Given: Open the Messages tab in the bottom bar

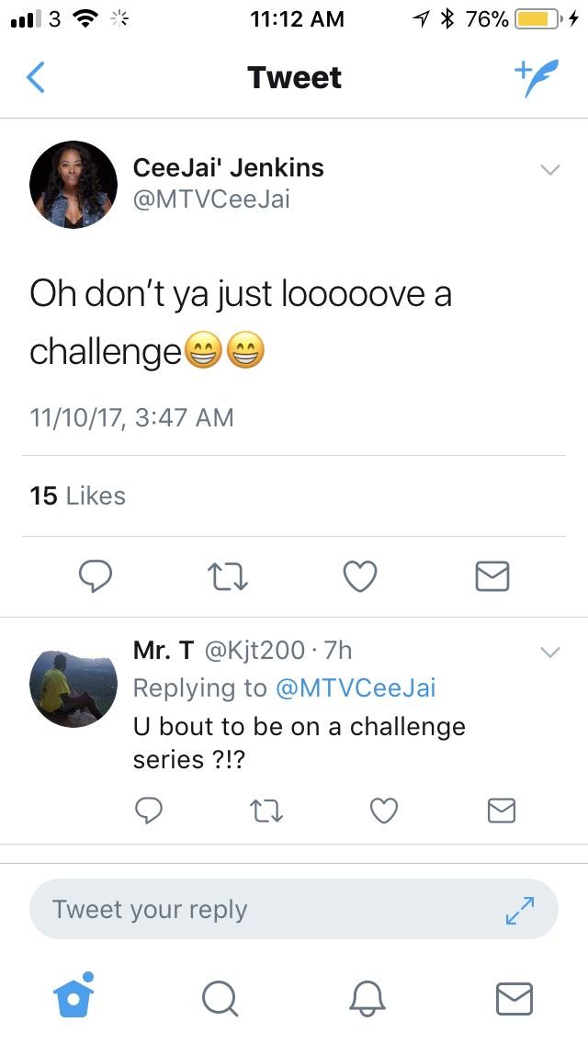Looking at the screenshot, I should 514,999.
